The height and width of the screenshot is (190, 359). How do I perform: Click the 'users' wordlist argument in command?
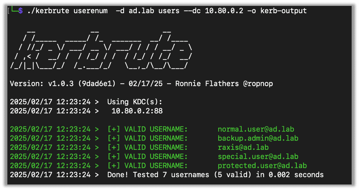[169, 11]
